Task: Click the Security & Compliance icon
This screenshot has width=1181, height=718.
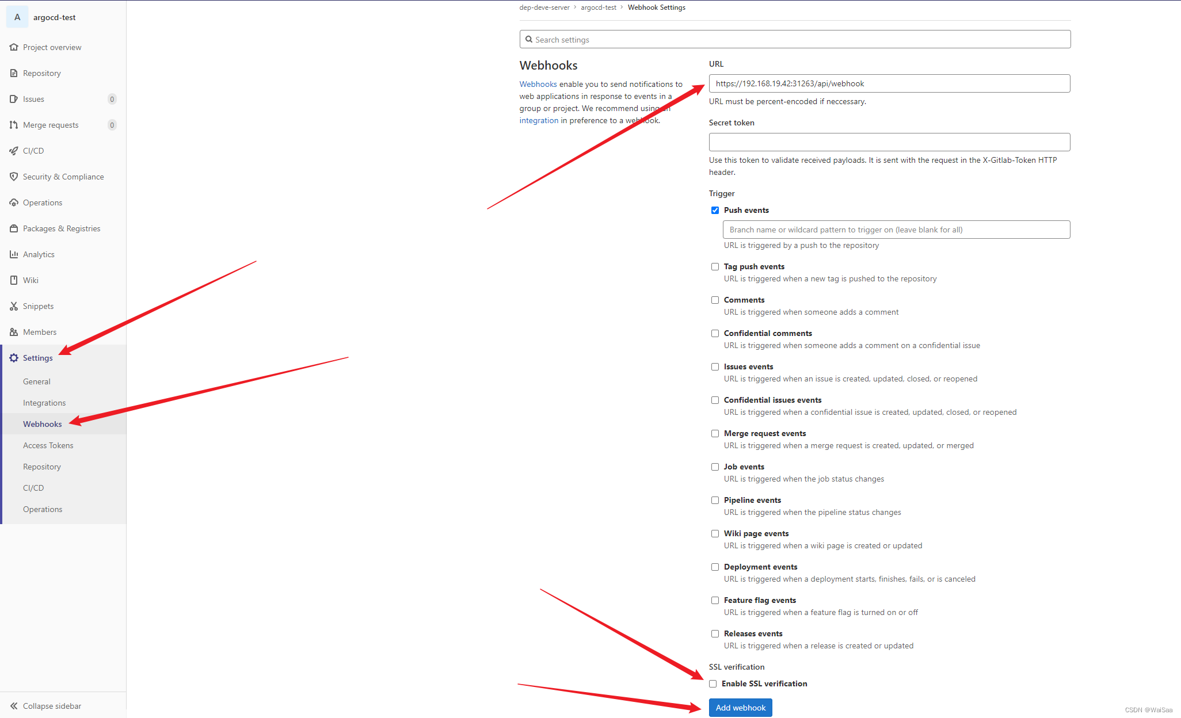Action: coord(13,177)
